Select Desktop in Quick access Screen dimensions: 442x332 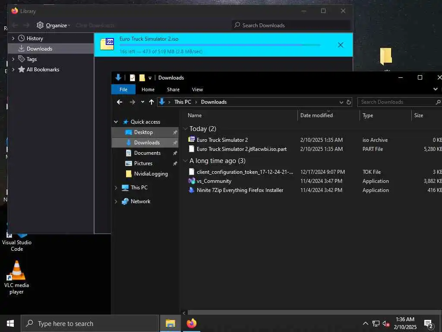[x=145, y=132]
